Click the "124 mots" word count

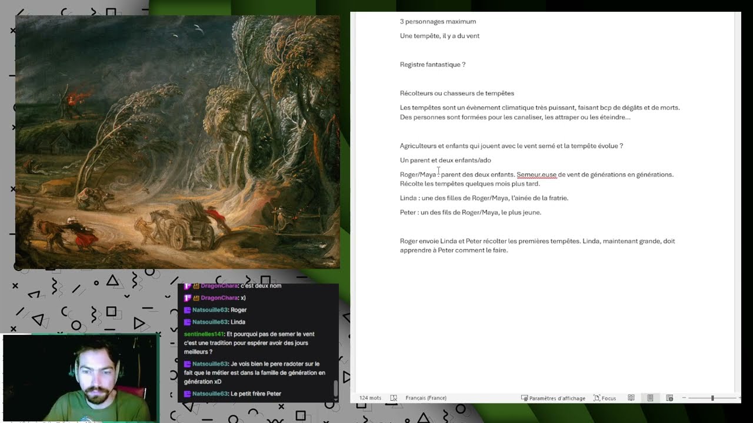click(x=370, y=398)
